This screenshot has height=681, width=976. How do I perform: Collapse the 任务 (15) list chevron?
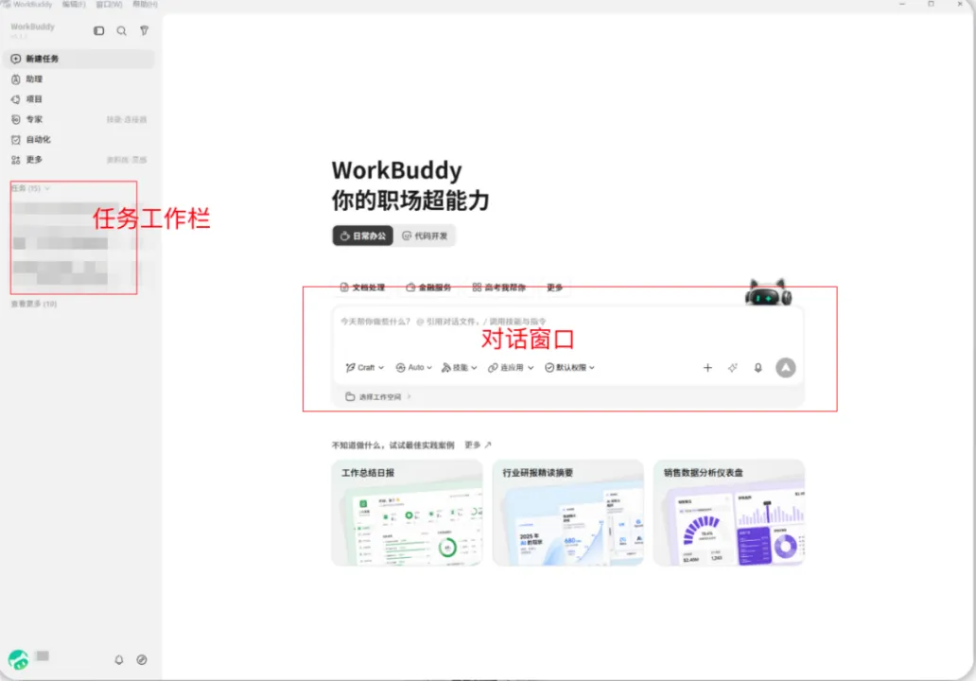pos(47,188)
